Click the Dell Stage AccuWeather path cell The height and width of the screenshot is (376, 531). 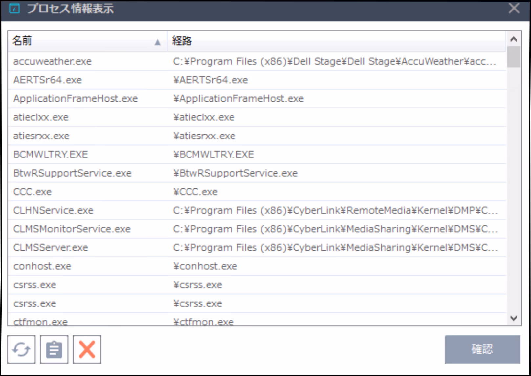coord(337,61)
